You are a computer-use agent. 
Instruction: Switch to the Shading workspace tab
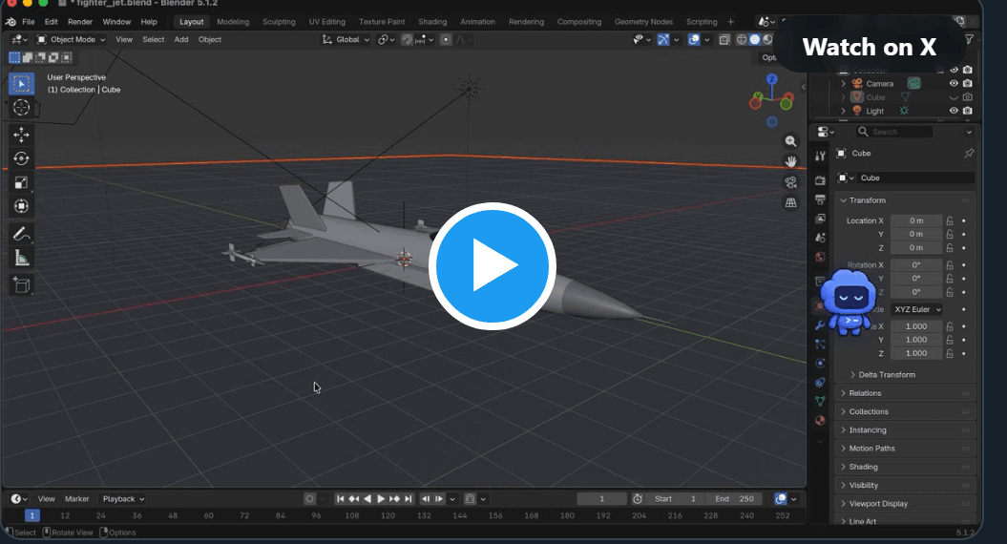click(432, 22)
